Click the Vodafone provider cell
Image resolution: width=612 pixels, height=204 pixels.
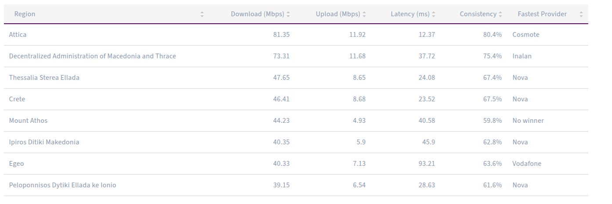(527, 164)
